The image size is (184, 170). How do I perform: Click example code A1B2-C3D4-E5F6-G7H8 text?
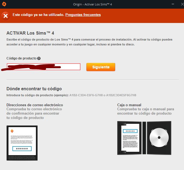(86, 95)
